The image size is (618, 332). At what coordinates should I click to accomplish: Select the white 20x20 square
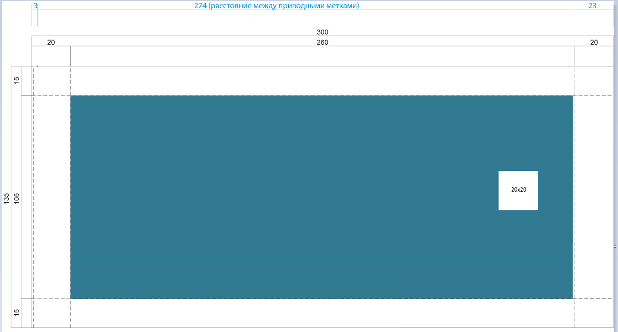[518, 180]
